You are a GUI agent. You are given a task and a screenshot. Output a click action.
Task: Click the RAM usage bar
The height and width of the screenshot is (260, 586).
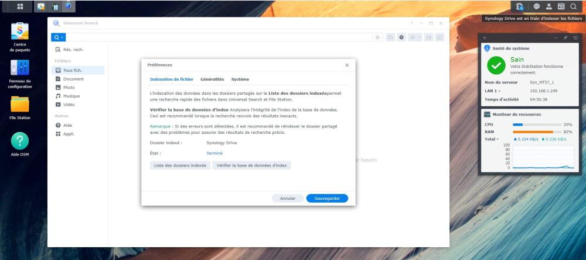tap(537, 132)
